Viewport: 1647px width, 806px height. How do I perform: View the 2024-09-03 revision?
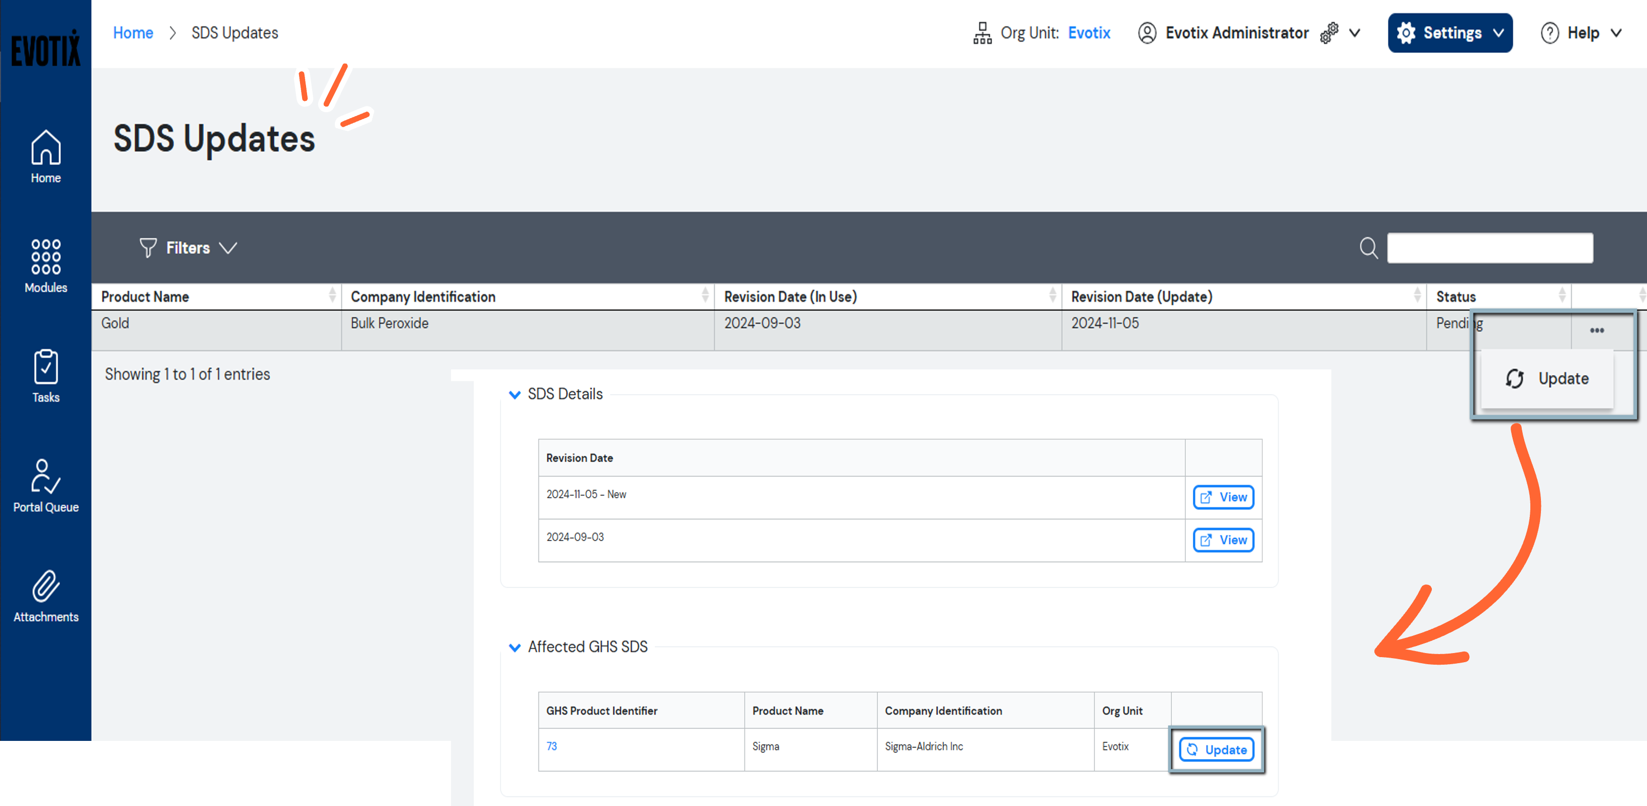point(1223,540)
